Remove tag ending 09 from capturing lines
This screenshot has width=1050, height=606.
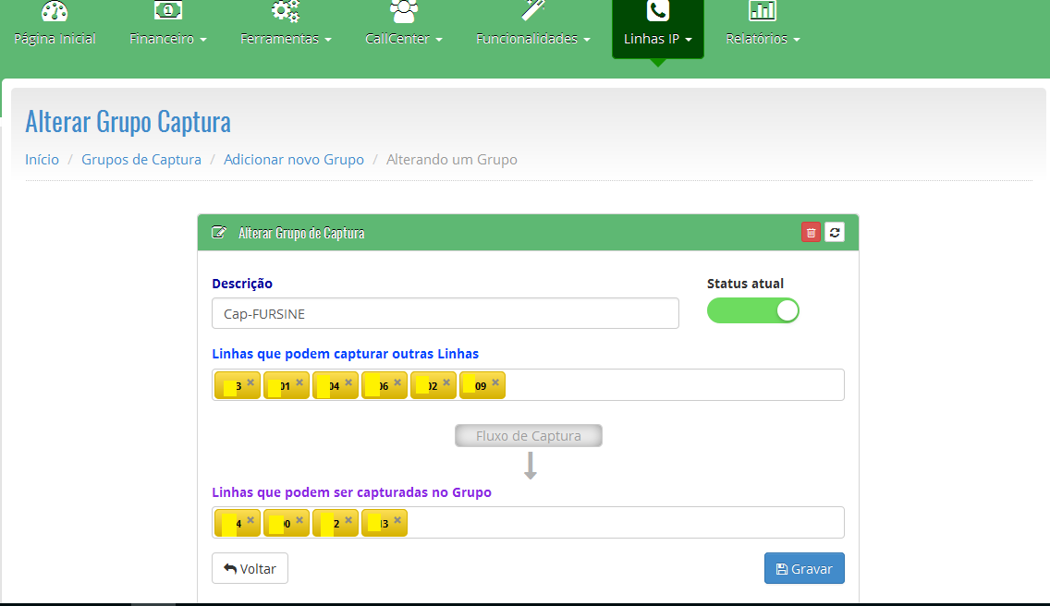coord(495,382)
